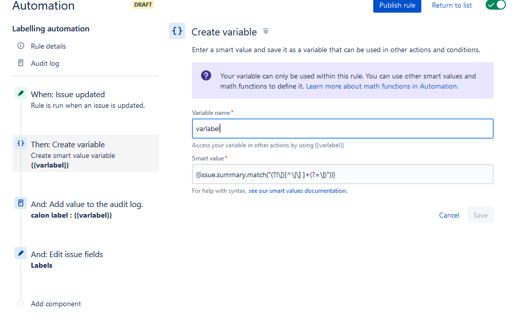Open Learn more about math functions link
The image size is (512, 332).
pos(382,86)
